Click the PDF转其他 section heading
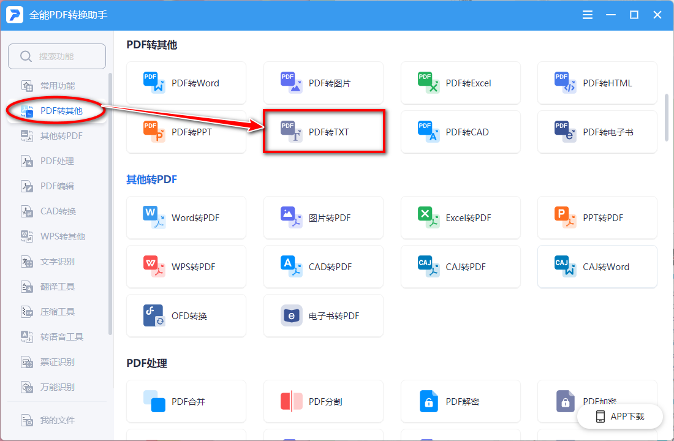Screen dimensions: 674x441 [152, 45]
